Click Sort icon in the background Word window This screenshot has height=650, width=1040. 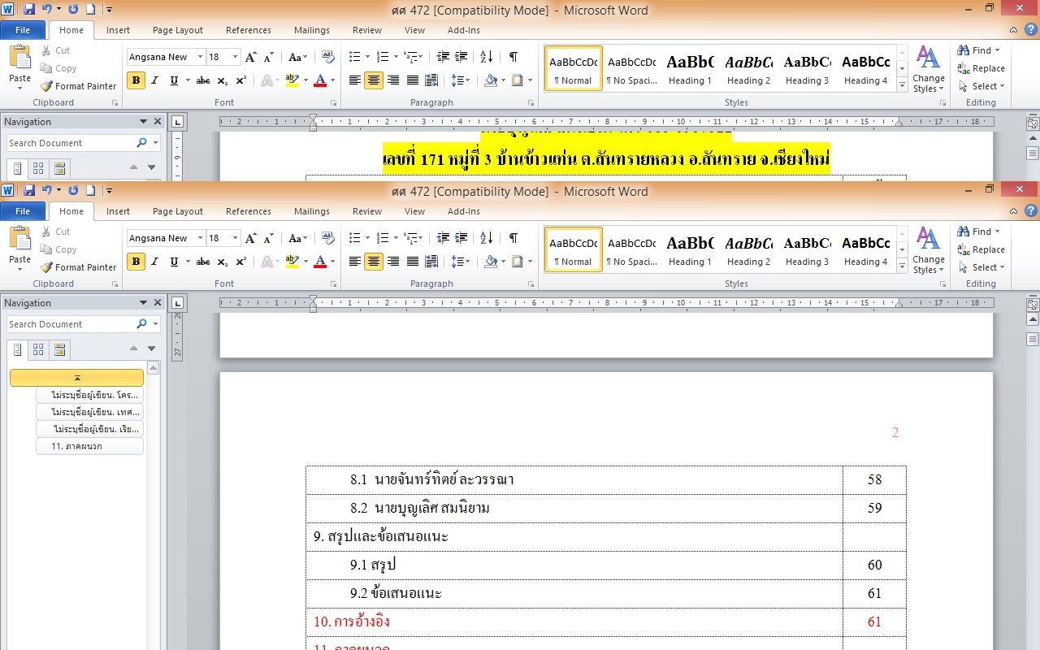(x=486, y=57)
